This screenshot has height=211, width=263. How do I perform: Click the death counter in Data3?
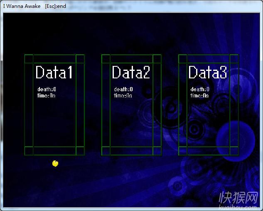coord(200,89)
